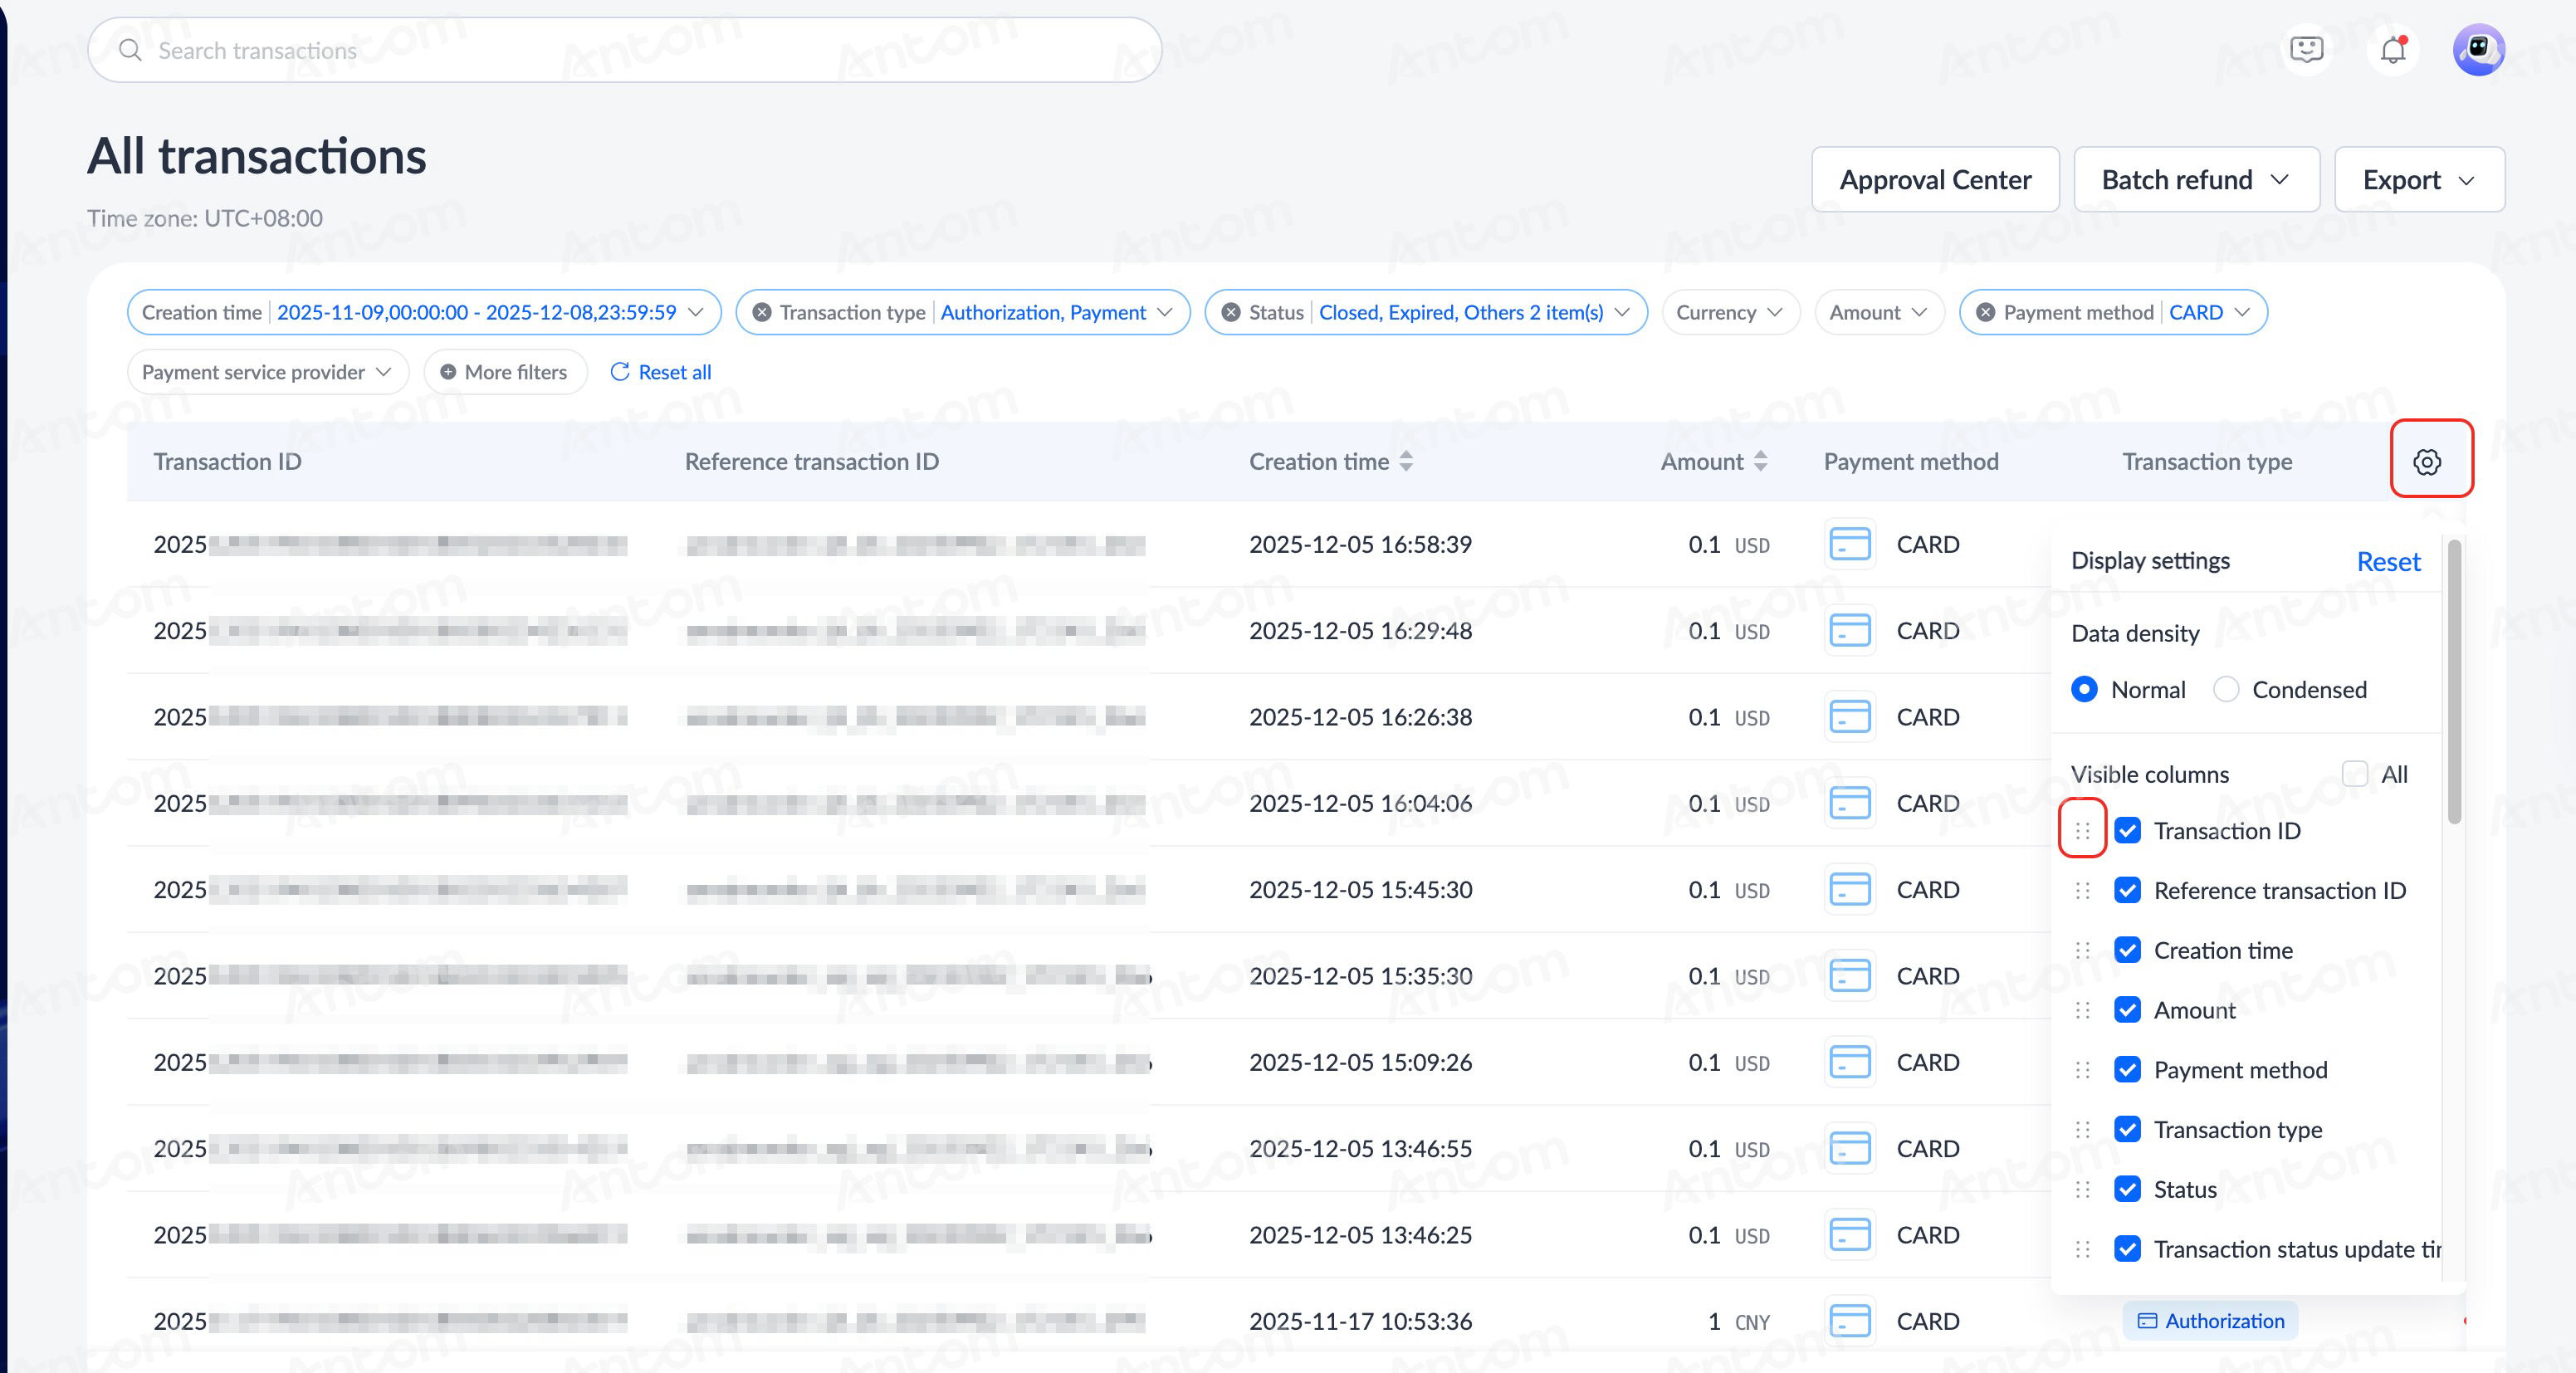The width and height of the screenshot is (2576, 1373).
Task: Click the notification bell icon
Action: tap(2393, 50)
